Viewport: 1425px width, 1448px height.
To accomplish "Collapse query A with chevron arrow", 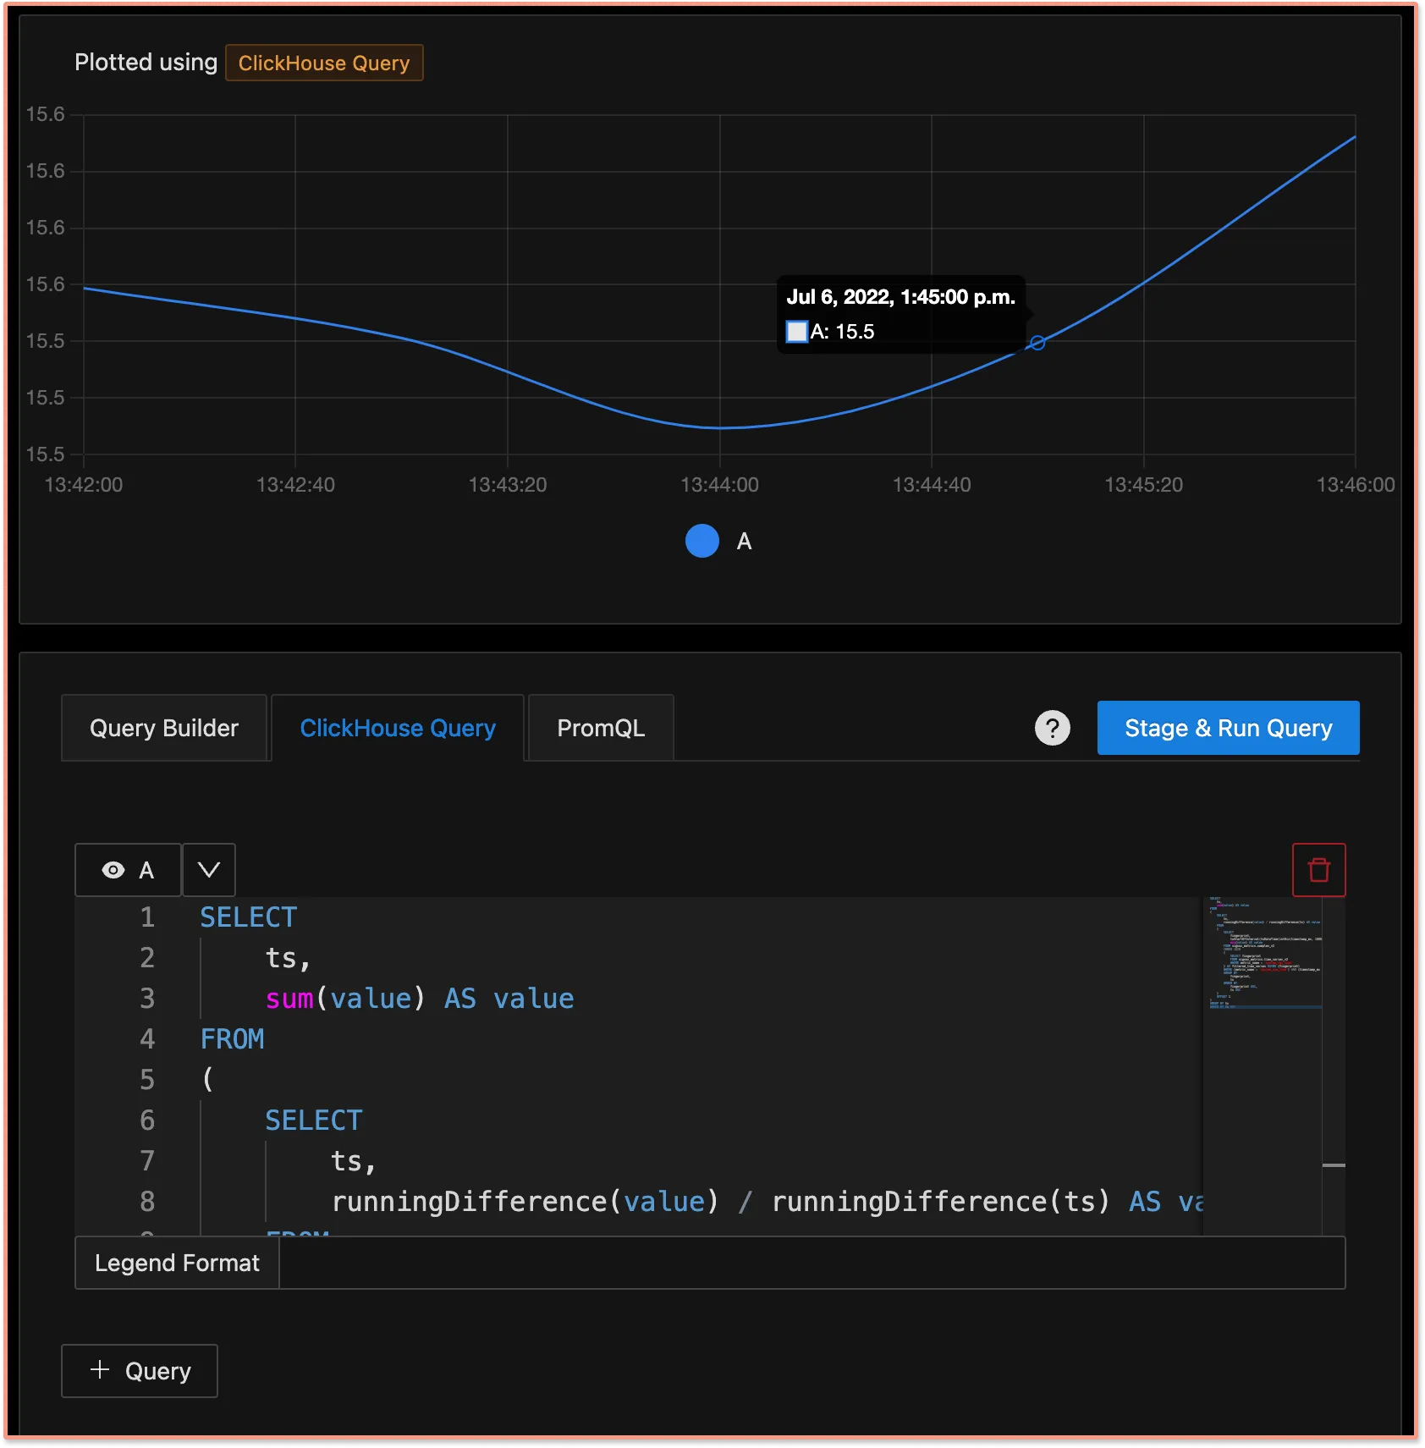I will [x=208, y=870].
